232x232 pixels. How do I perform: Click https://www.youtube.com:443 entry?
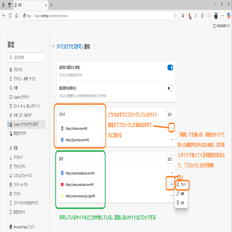click(80, 184)
